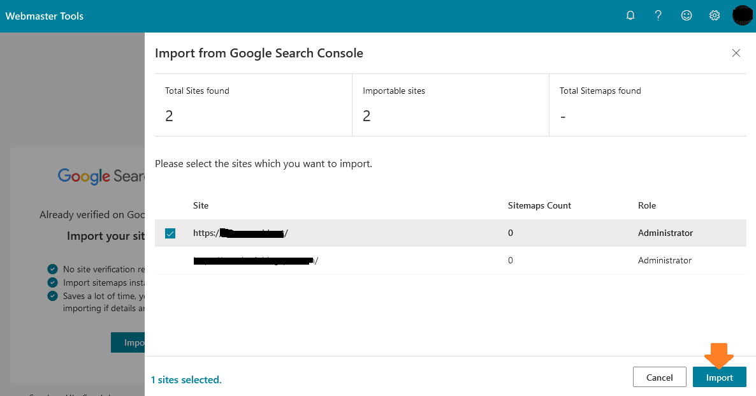Click the Webmaster Tools header title
The image size is (756, 396).
(45, 16)
